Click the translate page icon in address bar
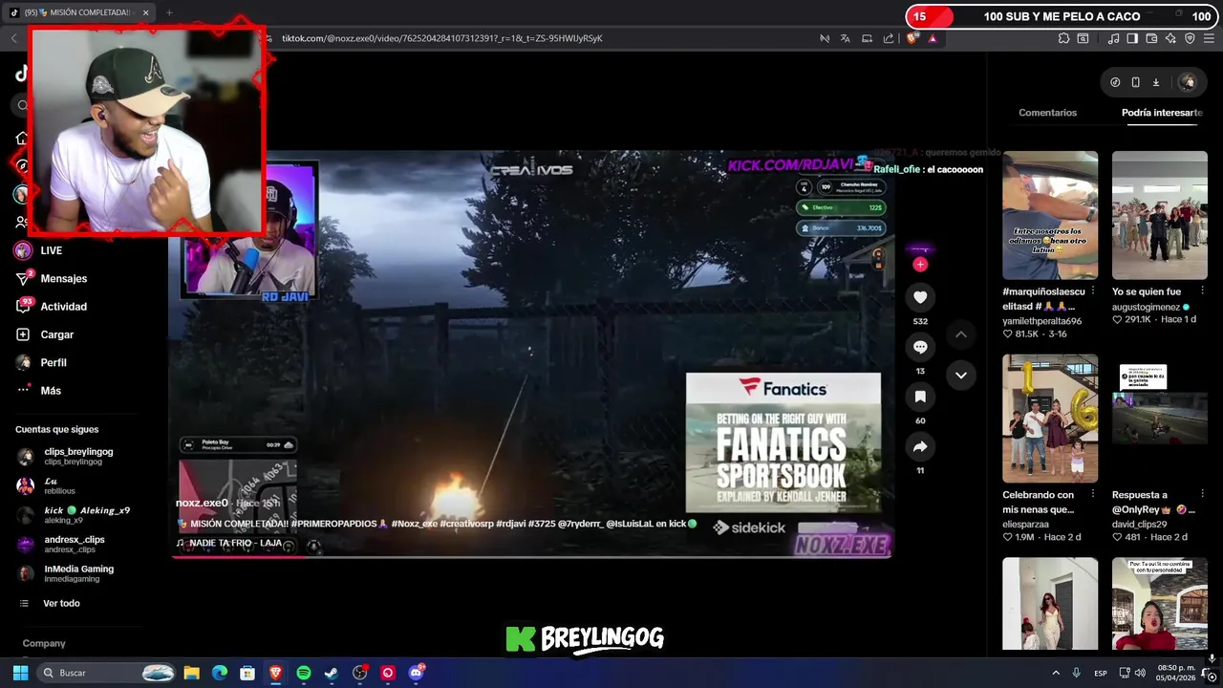 tap(845, 38)
